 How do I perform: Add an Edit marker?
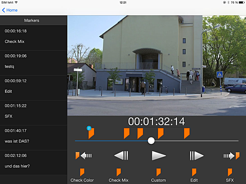(x=194, y=175)
